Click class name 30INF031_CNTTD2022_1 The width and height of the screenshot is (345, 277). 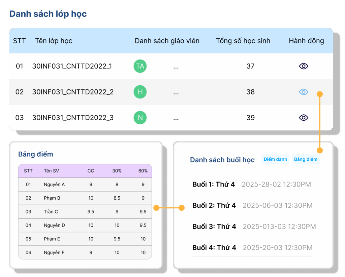pos(72,66)
